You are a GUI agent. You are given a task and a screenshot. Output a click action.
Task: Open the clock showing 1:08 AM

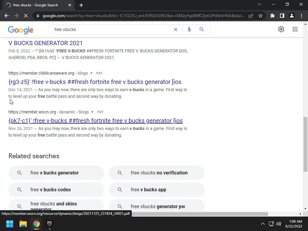point(294,224)
